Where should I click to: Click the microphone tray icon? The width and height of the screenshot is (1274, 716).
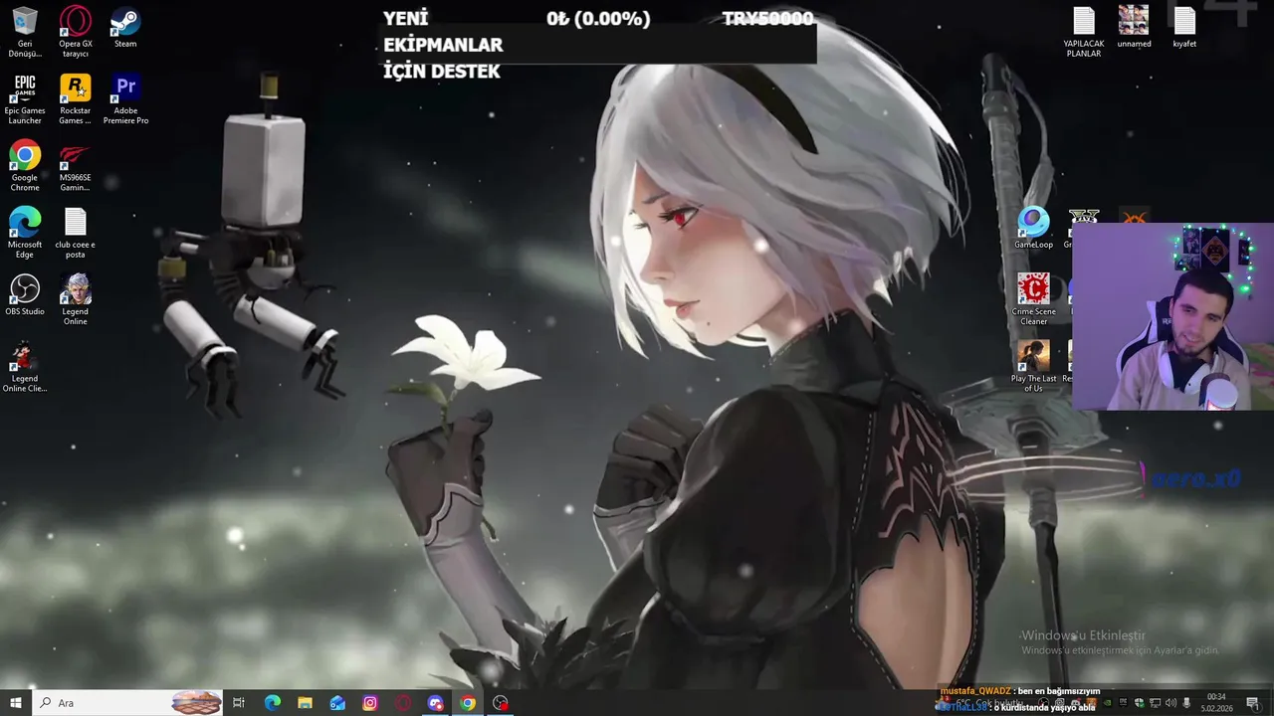coord(1186,703)
